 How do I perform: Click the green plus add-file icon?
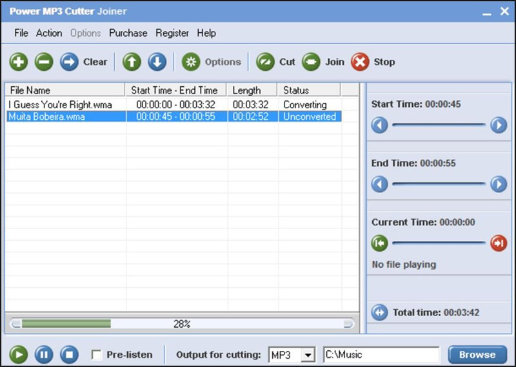[x=19, y=61]
